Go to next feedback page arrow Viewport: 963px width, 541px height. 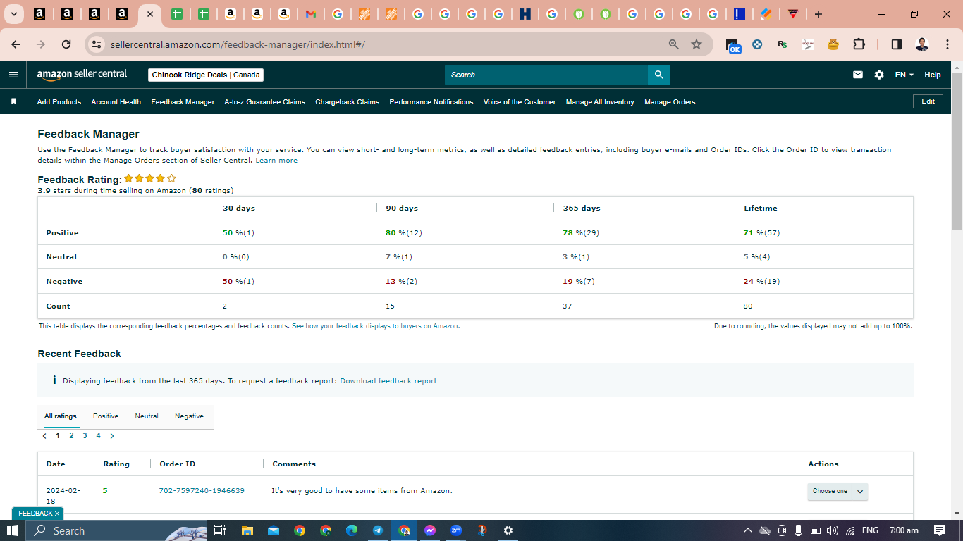112,436
